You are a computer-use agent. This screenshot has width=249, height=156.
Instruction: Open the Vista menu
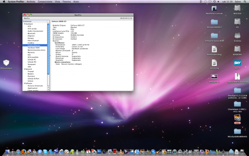pos(57,2)
